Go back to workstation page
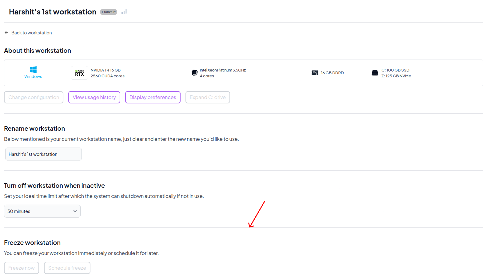 point(31,33)
